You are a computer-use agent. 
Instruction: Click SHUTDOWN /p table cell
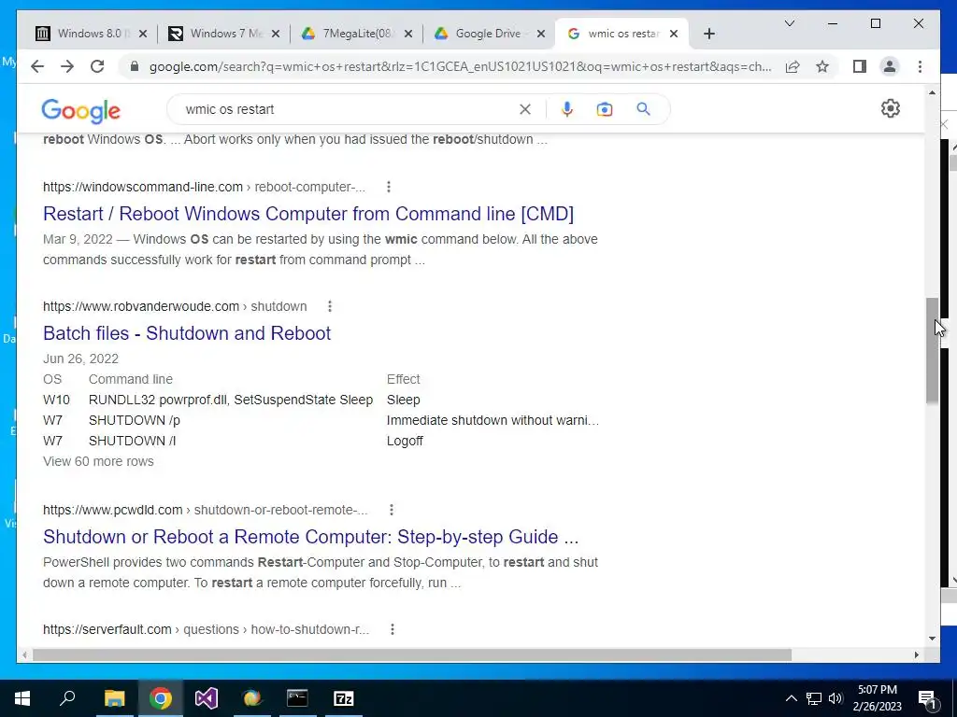click(135, 421)
